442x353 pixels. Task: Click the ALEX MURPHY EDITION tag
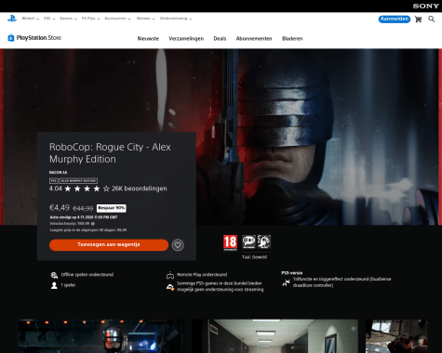pos(78,181)
